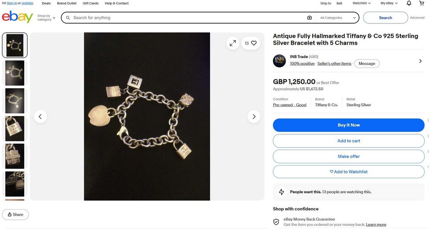Add item via Add to Watchlist button
Viewport: 441px width, 229px height.
(x=348, y=172)
